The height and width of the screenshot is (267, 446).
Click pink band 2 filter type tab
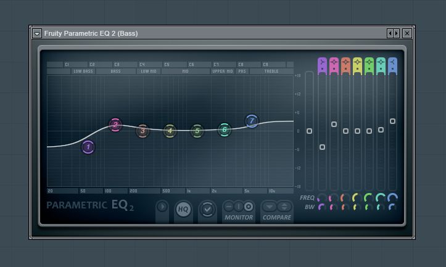[x=334, y=66]
